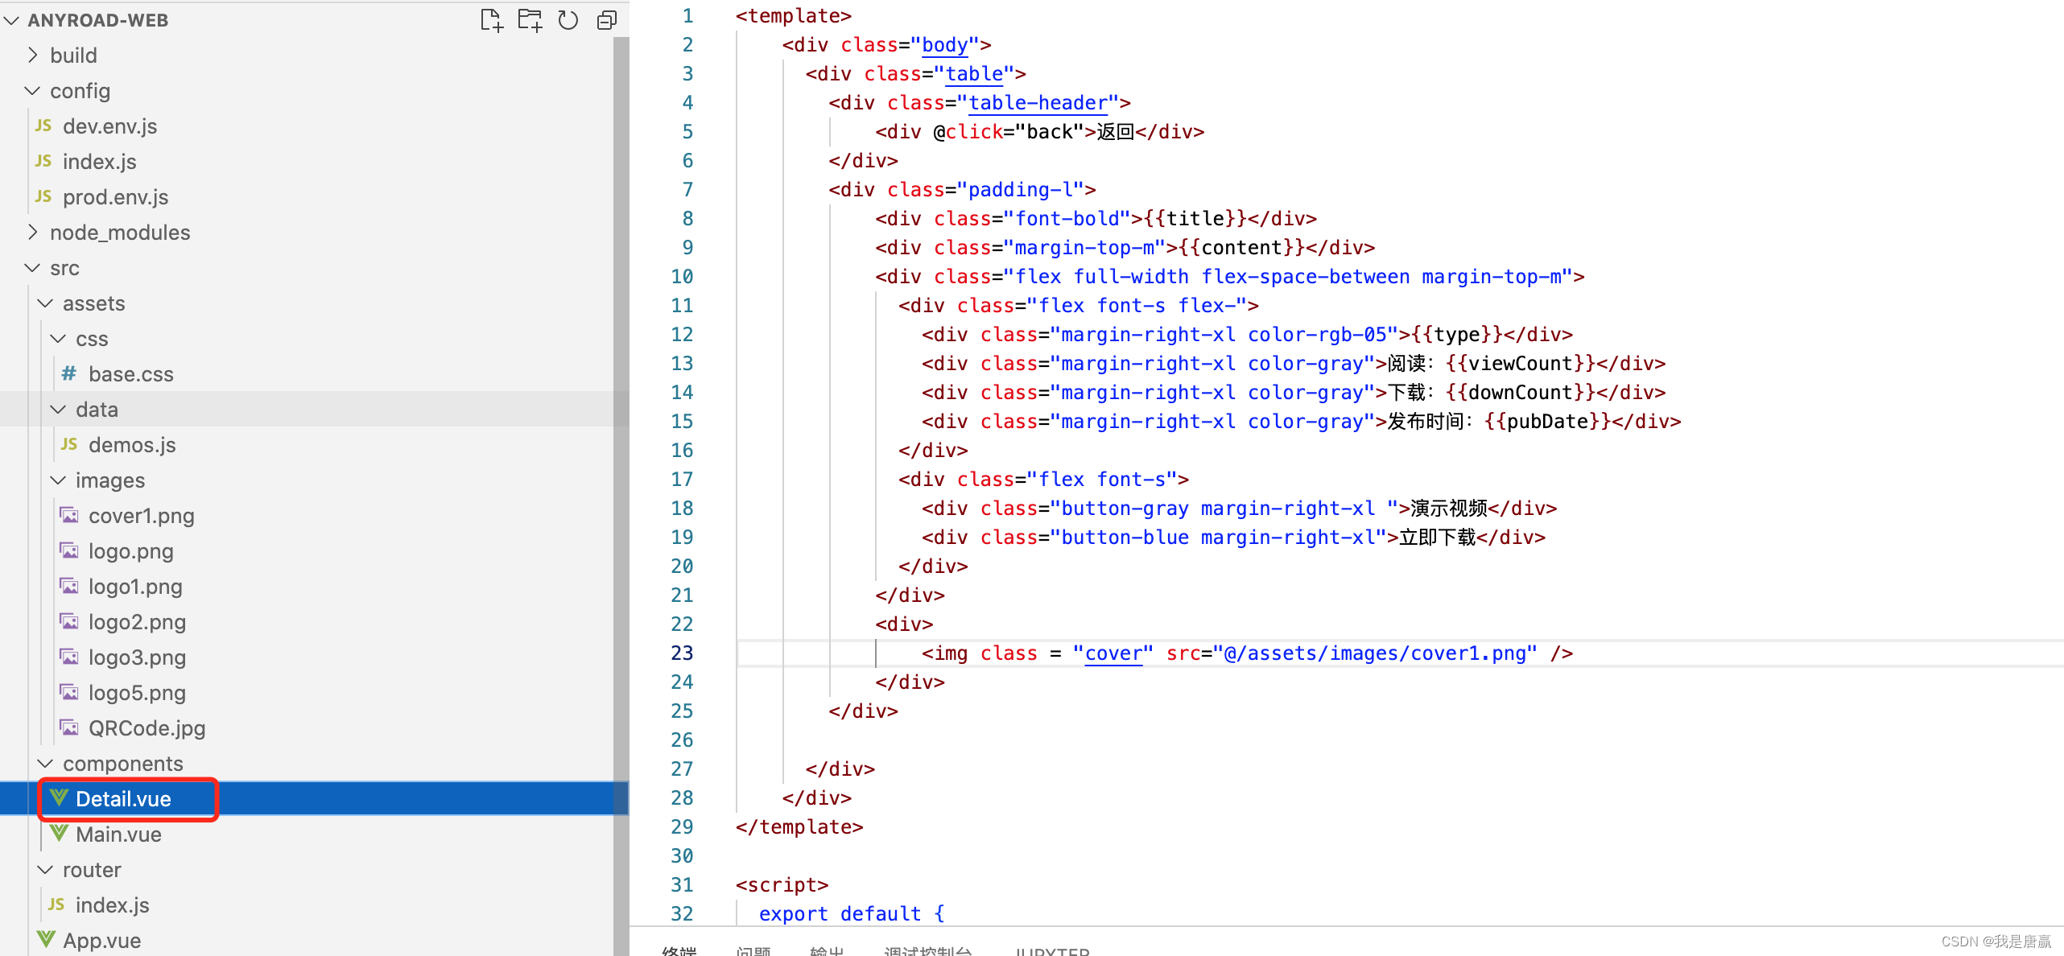Create a new folder in the Explorer
The height and width of the screenshot is (956, 2064).
click(530, 20)
